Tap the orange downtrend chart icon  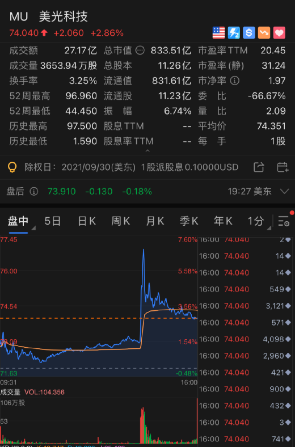pos(264,33)
